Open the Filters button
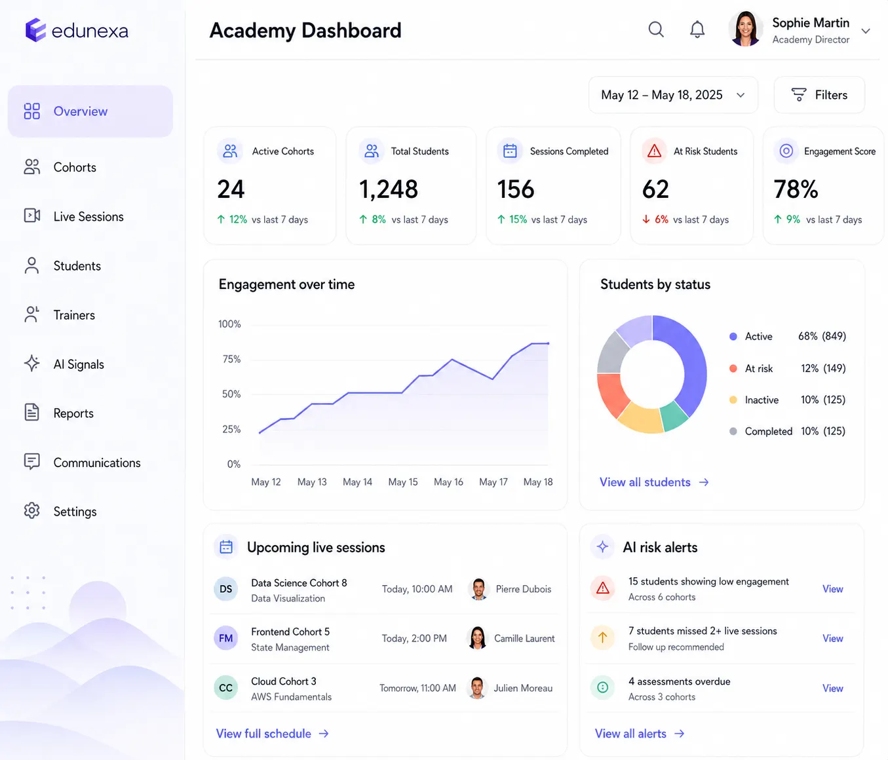The width and height of the screenshot is (888, 760). 819,95
